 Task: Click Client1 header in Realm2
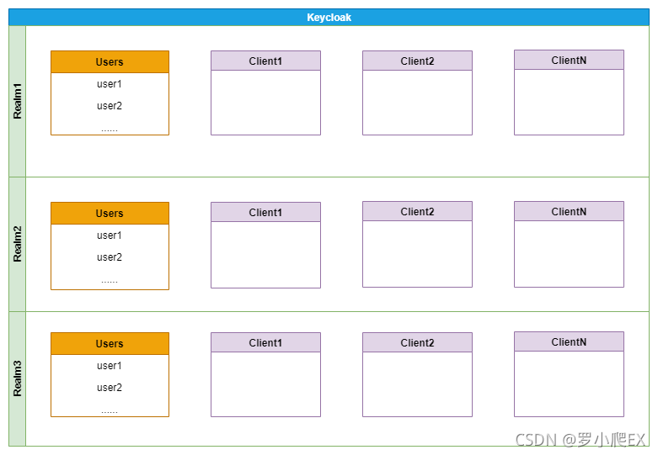coord(265,212)
